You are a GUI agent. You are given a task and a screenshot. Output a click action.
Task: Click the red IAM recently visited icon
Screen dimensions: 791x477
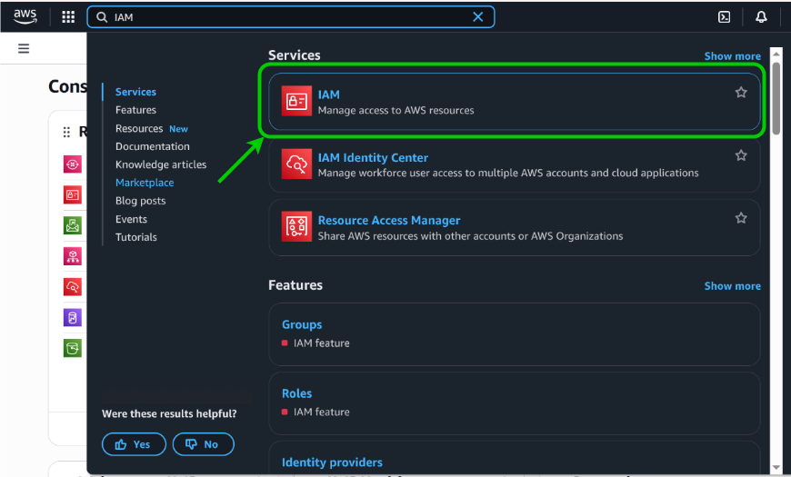click(x=73, y=194)
